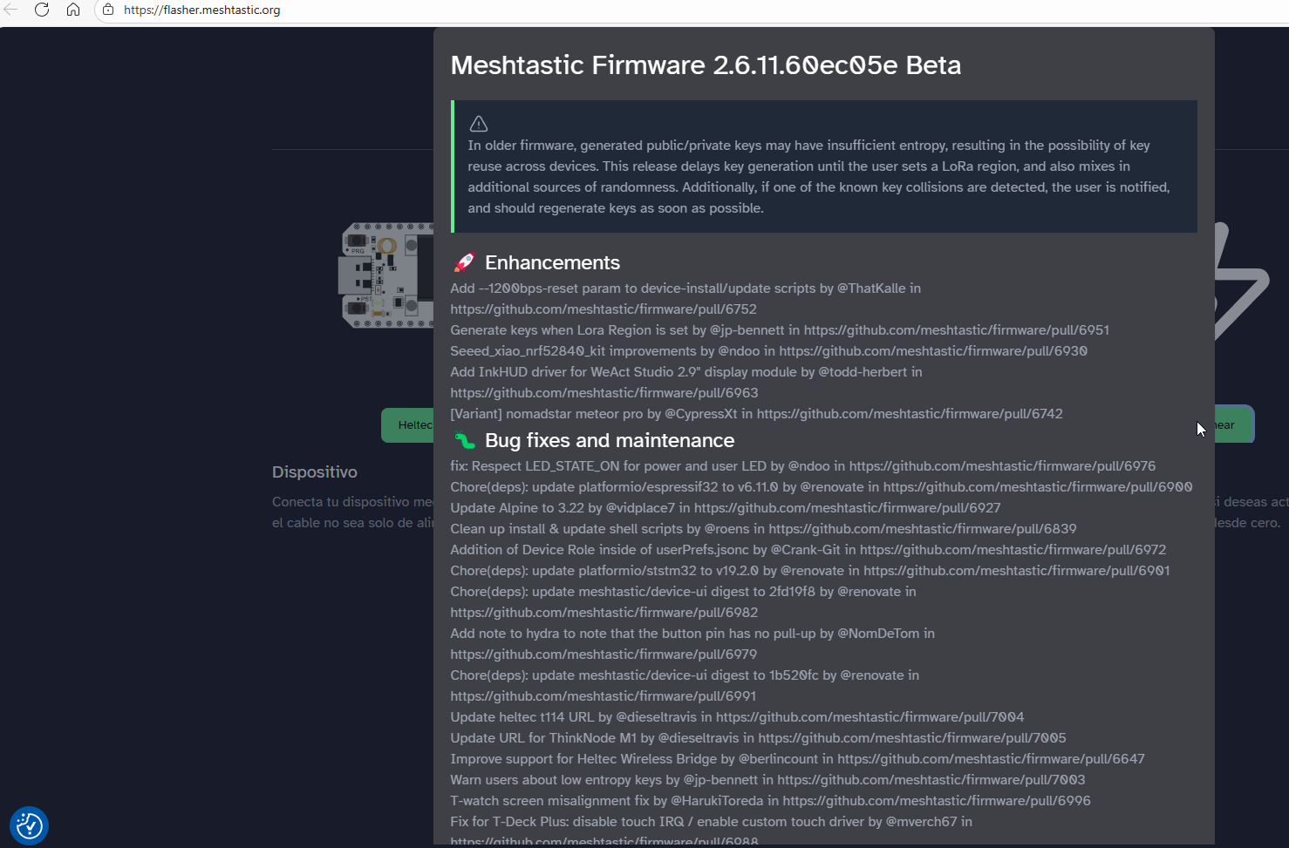1289x848 pixels.
Task: View site information lock icon
Action: 108,10
